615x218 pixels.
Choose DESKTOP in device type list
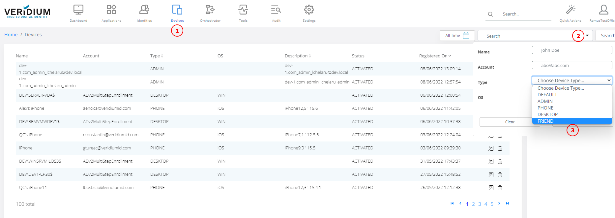coord(547,114)
